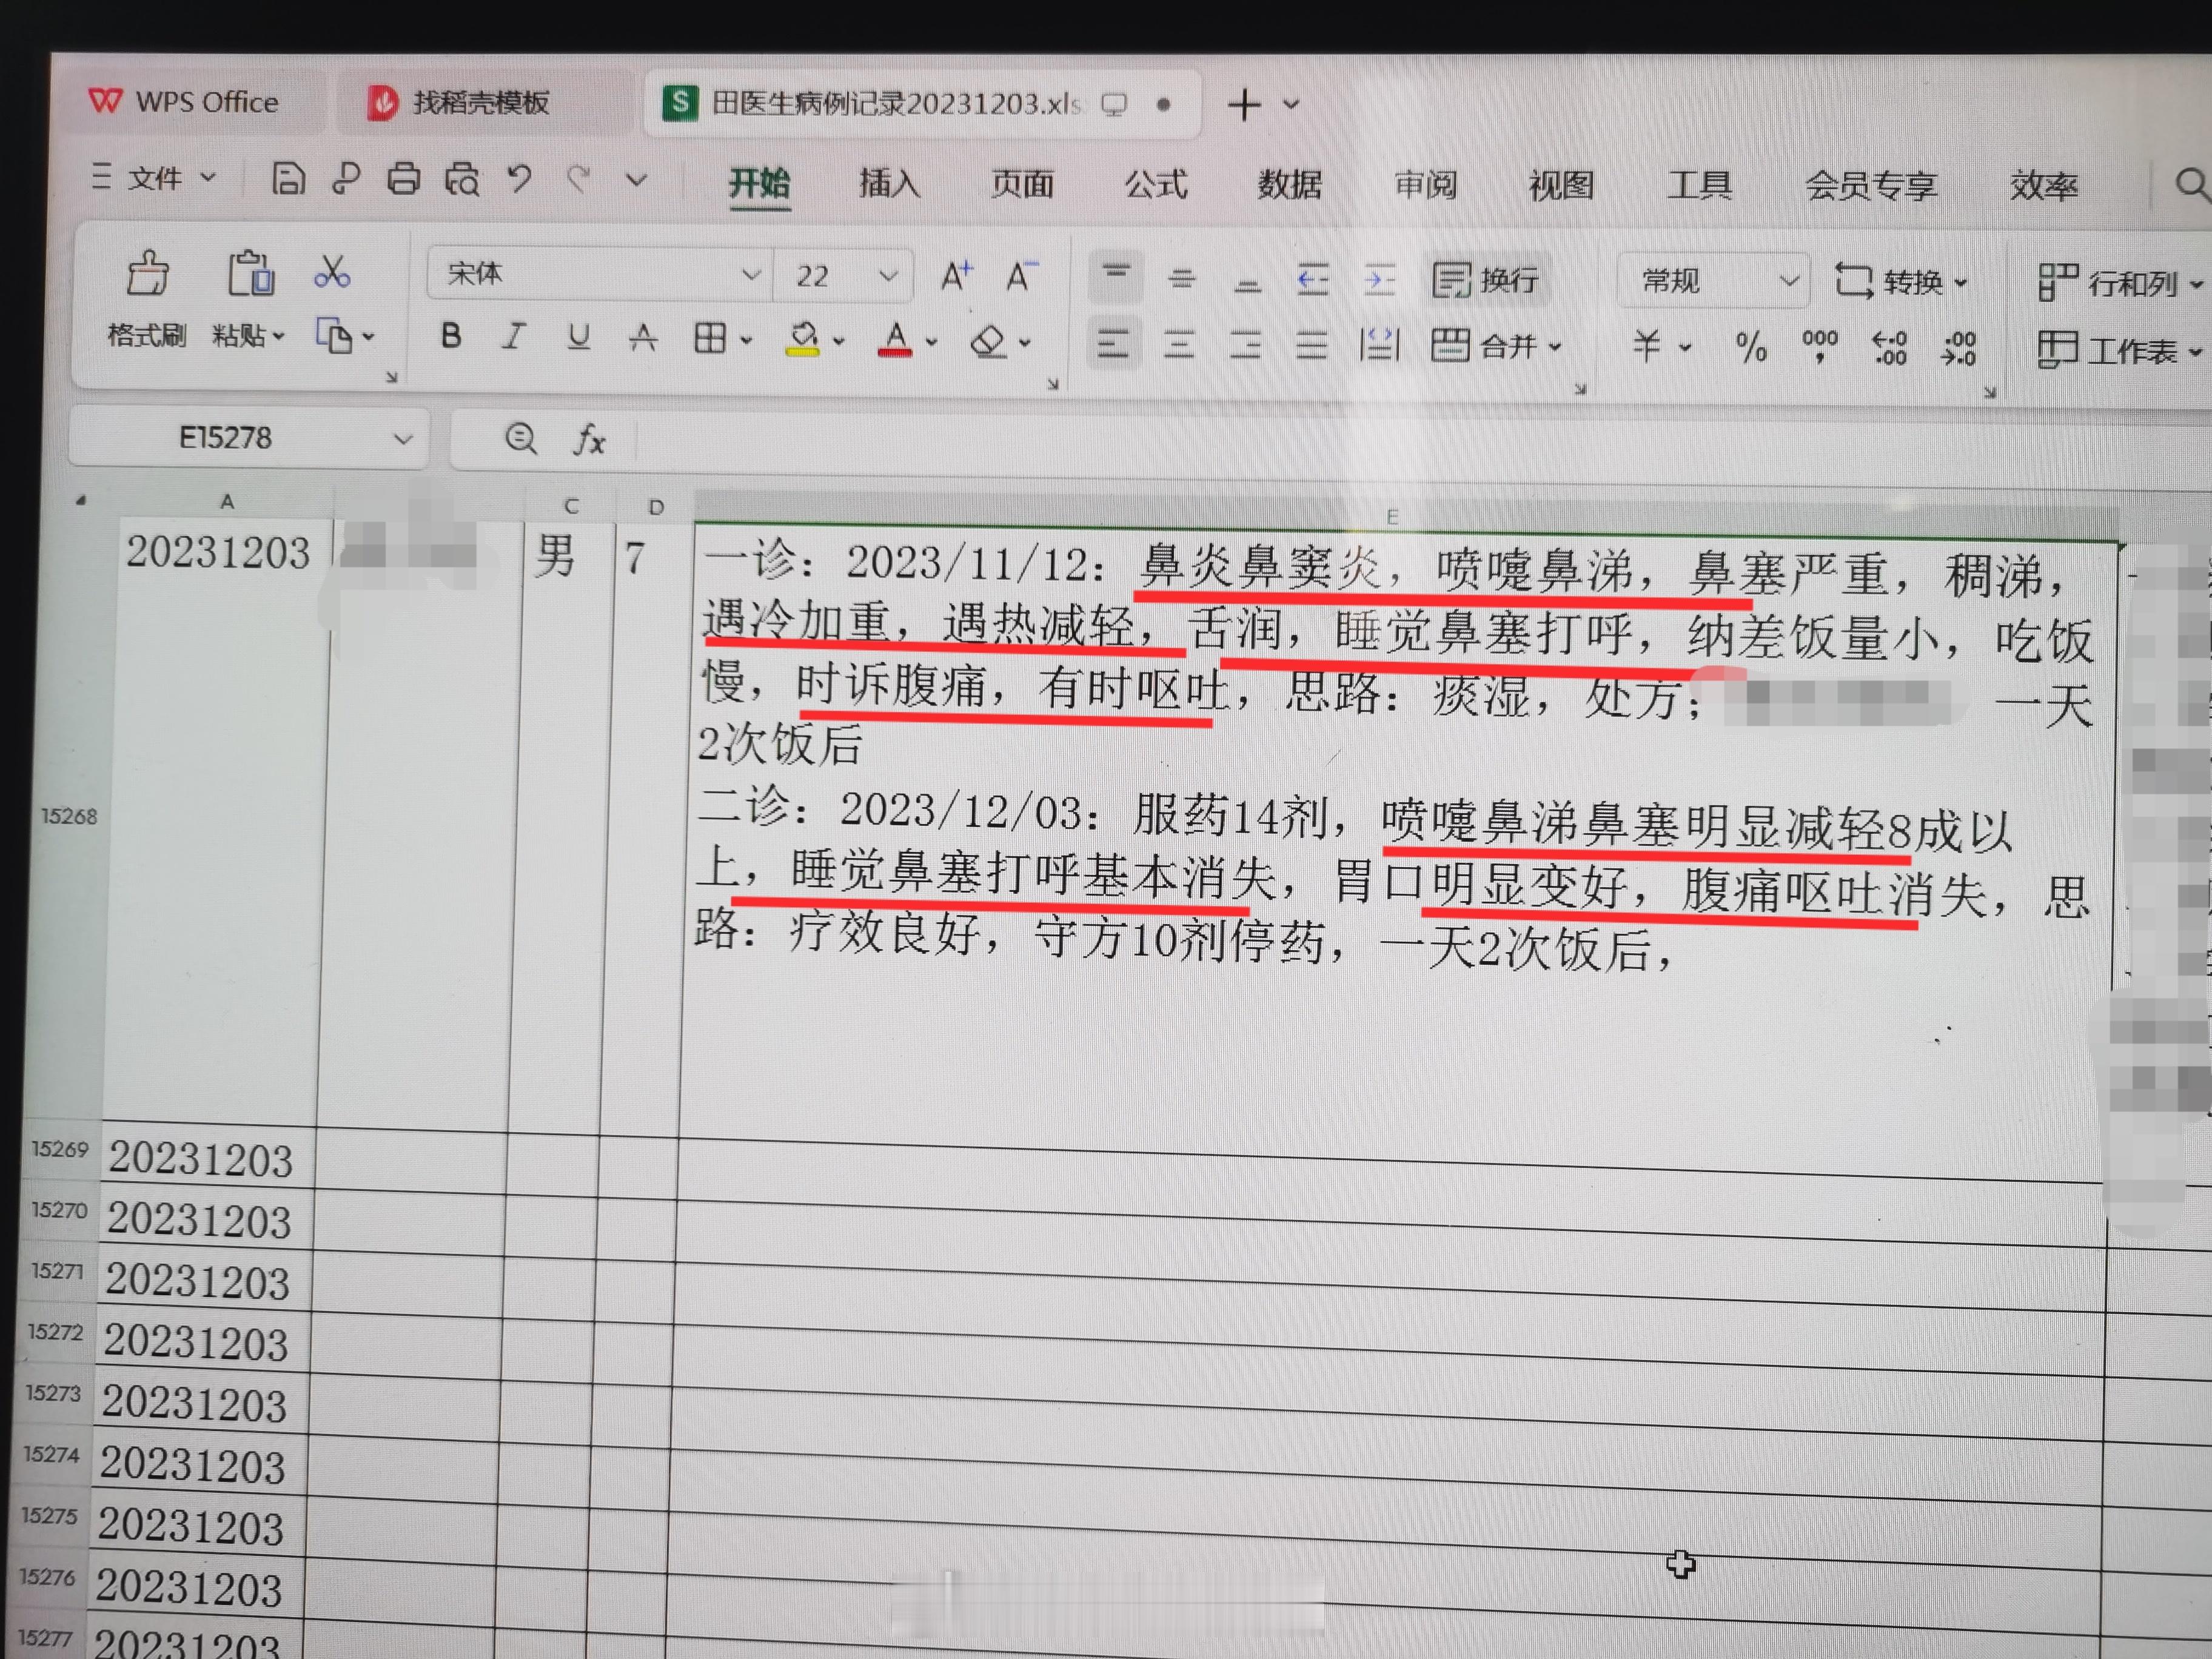Toggle Center horizontal alignment

point(1180,345)
